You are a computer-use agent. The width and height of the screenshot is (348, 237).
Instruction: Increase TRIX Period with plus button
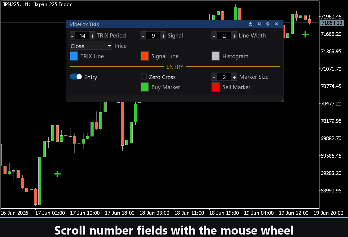coord(92,36)
